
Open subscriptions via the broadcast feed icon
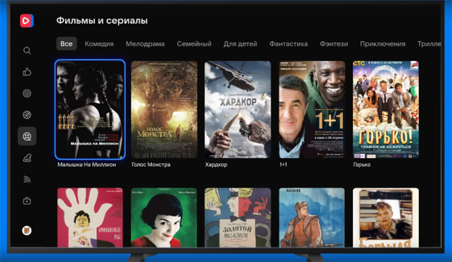pyautogui.click(x=27, y=179)
